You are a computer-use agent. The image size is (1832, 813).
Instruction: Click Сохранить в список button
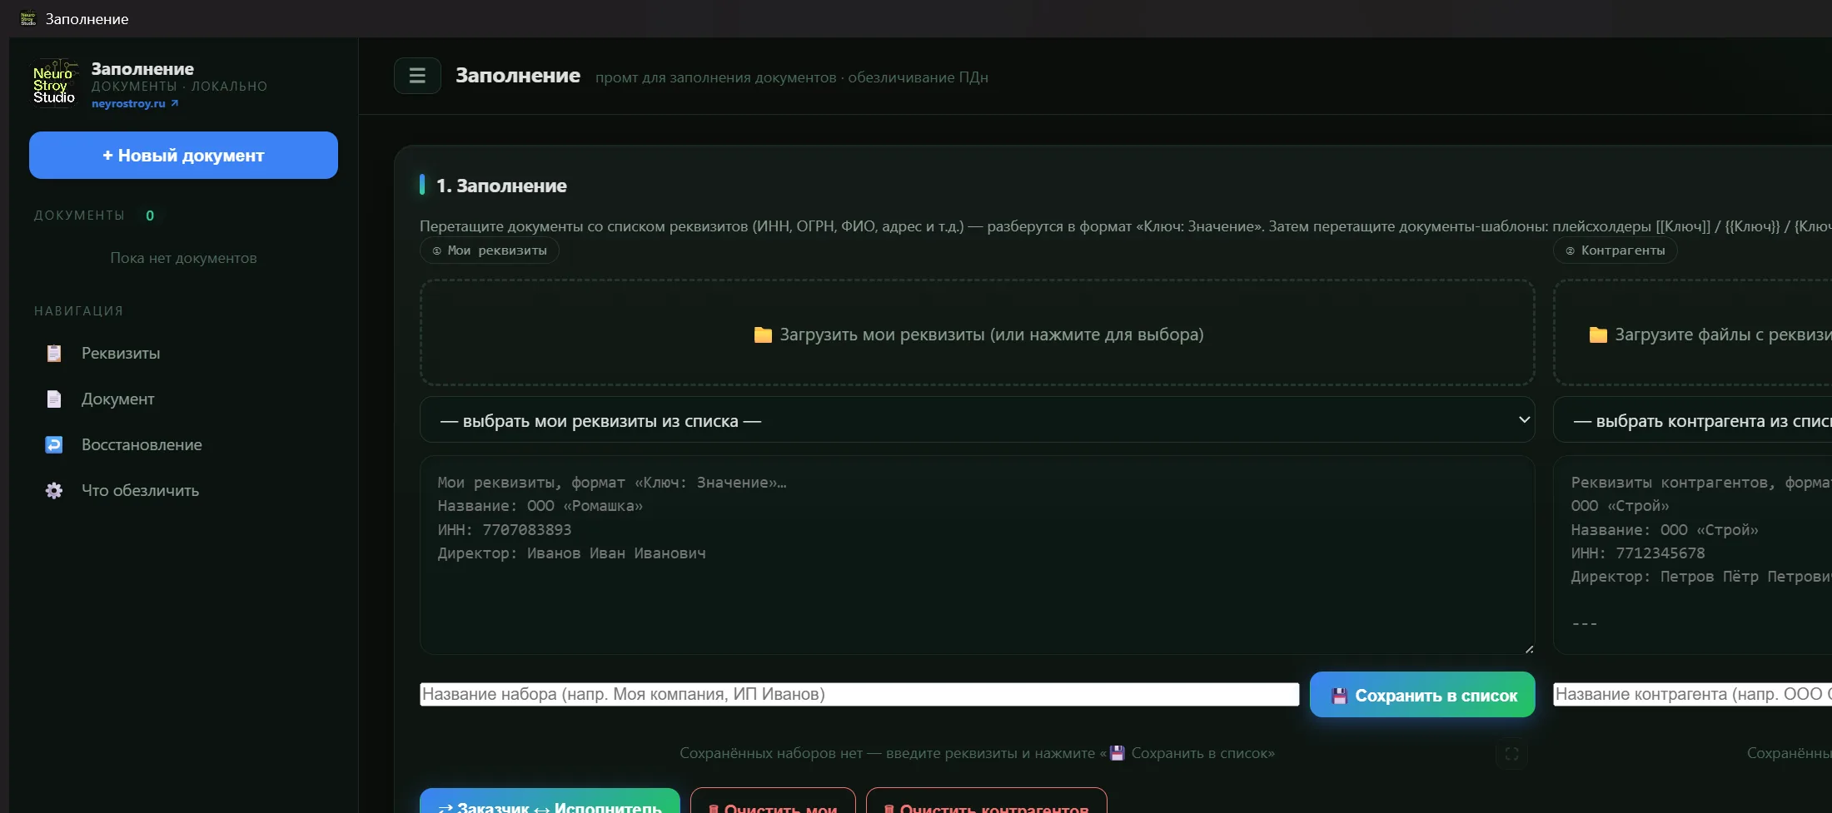point(1422,695)
